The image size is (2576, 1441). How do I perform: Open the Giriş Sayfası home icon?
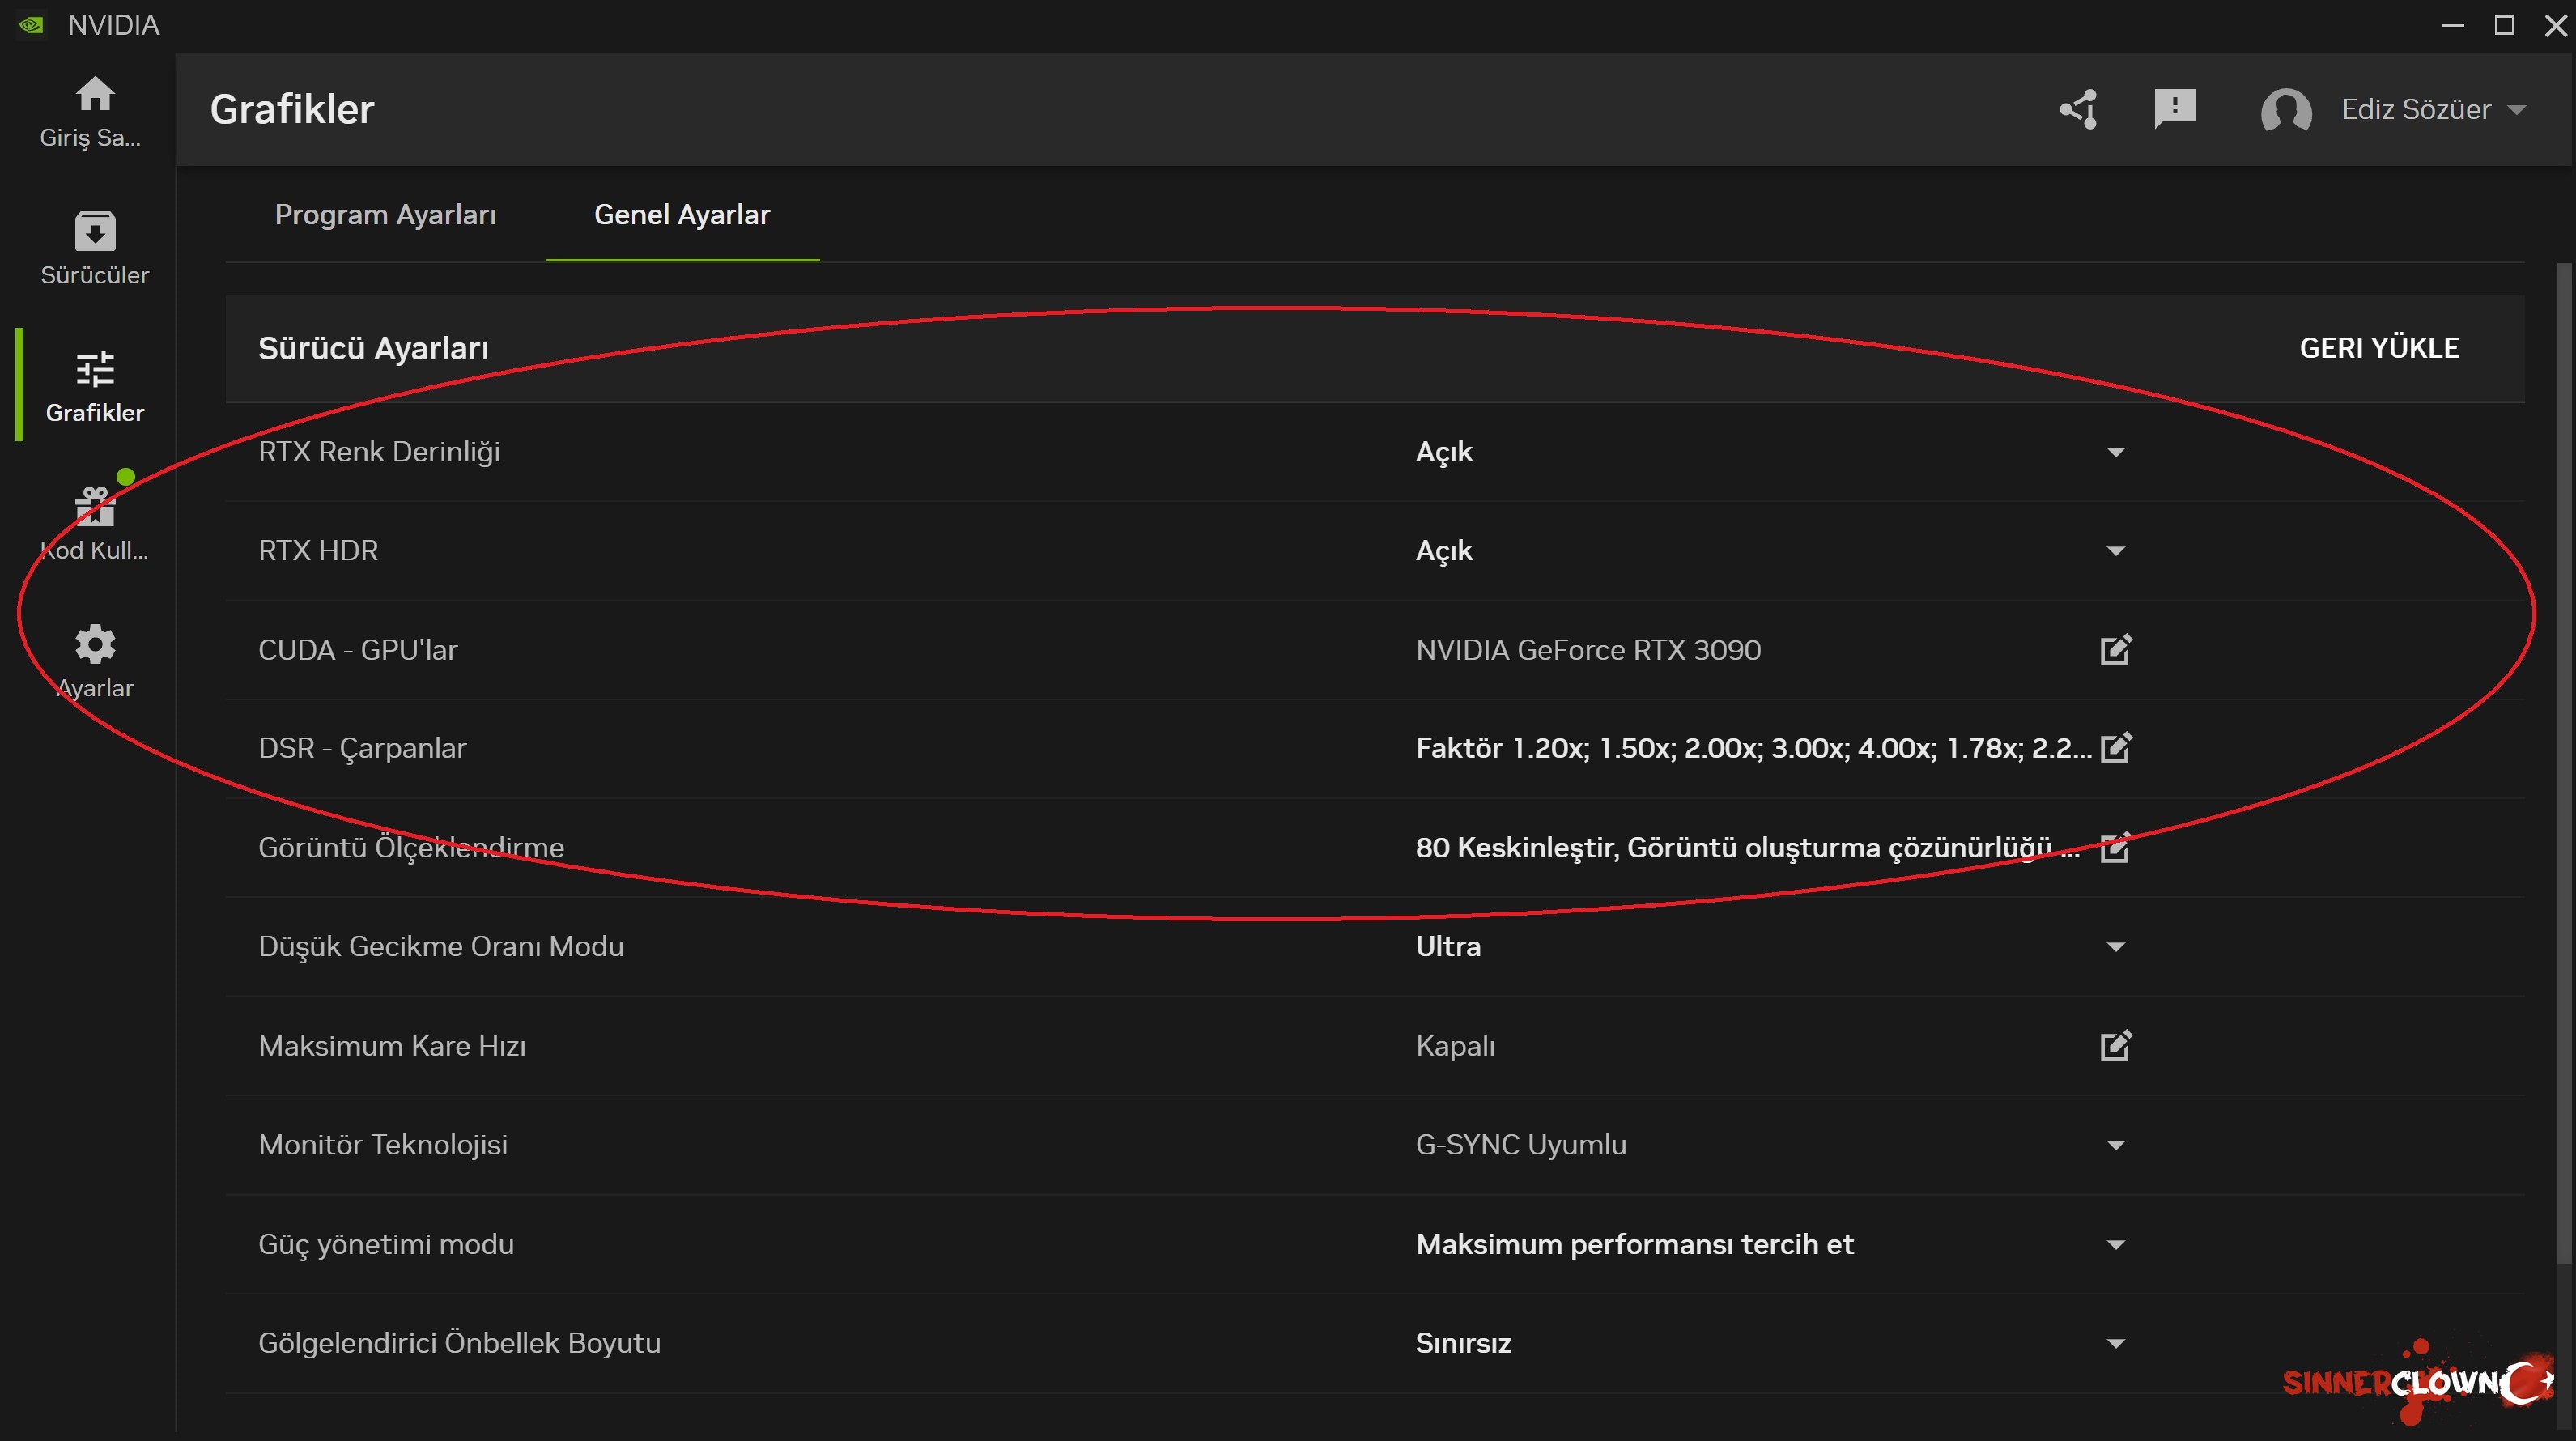coord(95,95)
